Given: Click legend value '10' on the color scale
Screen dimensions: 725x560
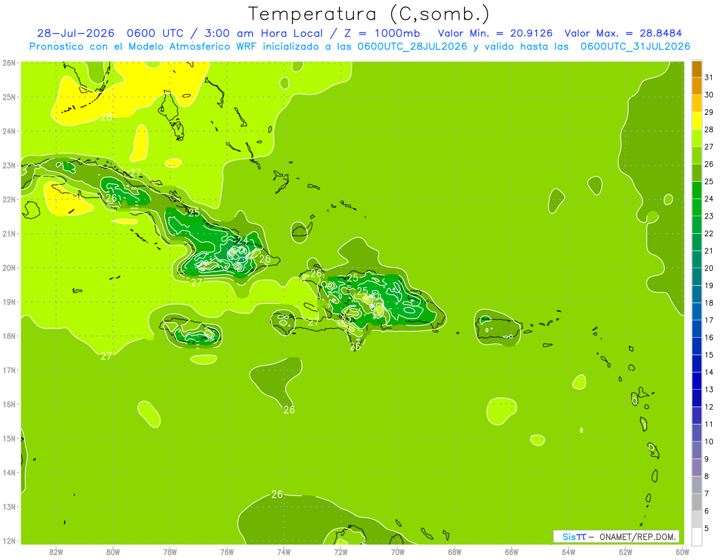Looking at the screenshot, I should (709, 442).
